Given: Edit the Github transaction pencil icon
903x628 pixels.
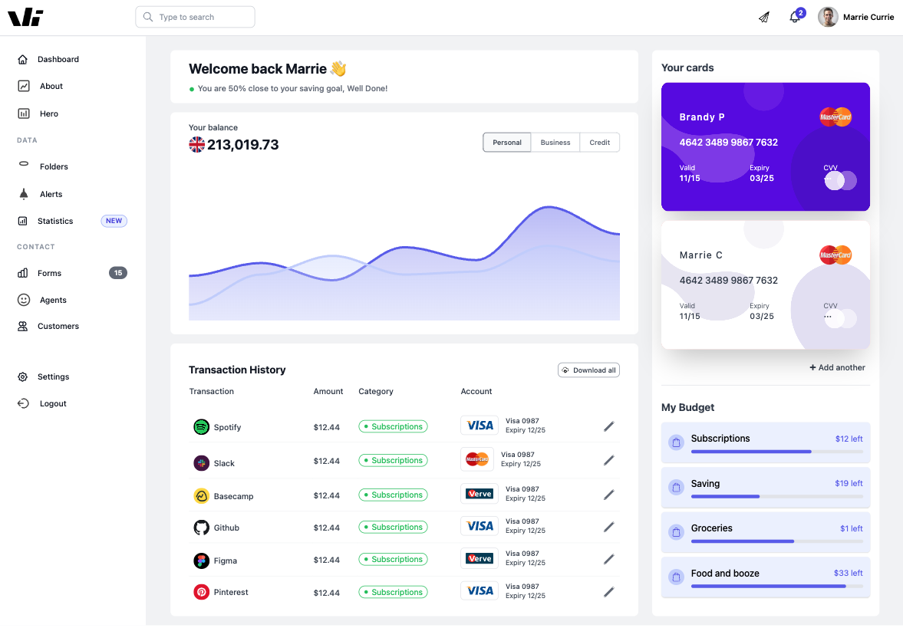Looking at the screenshot, I should point(608,528).
